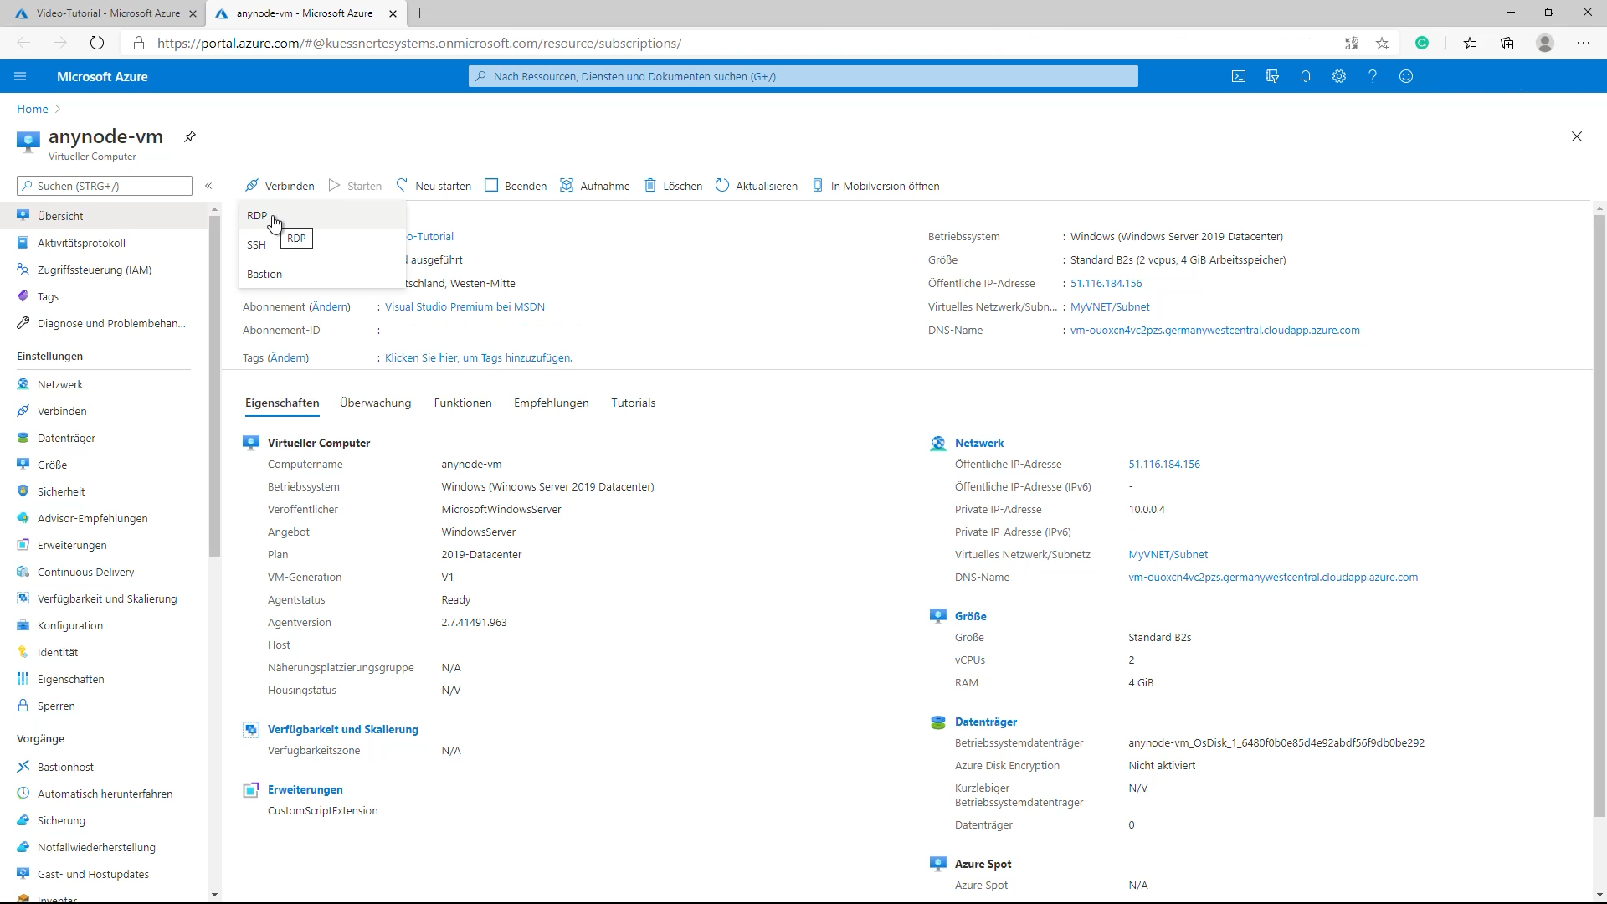Screen dimensions: 1607x904
Task: Click Löschen to delete the VM
Action: [x=673, y=186]
